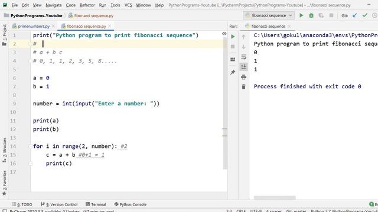Screen dimensions: 378x212
Task: Open the Favorites tool window sidebar
Action: (4, 183)
